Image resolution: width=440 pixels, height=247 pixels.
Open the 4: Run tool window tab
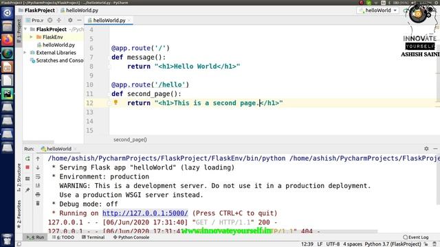(36, 237)
